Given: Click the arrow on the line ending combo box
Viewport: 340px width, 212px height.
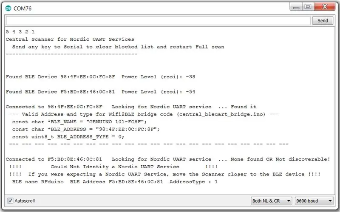Looking at the screenshot, I should coord(289,201).
